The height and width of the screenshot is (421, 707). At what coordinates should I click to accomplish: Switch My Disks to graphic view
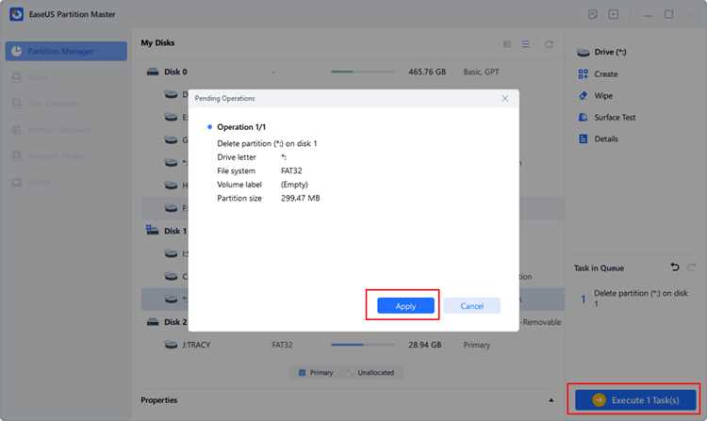507,43
